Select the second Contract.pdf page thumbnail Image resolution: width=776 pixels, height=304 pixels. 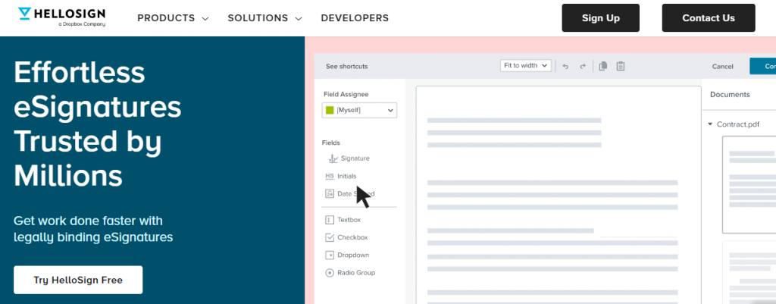[749, 272]
